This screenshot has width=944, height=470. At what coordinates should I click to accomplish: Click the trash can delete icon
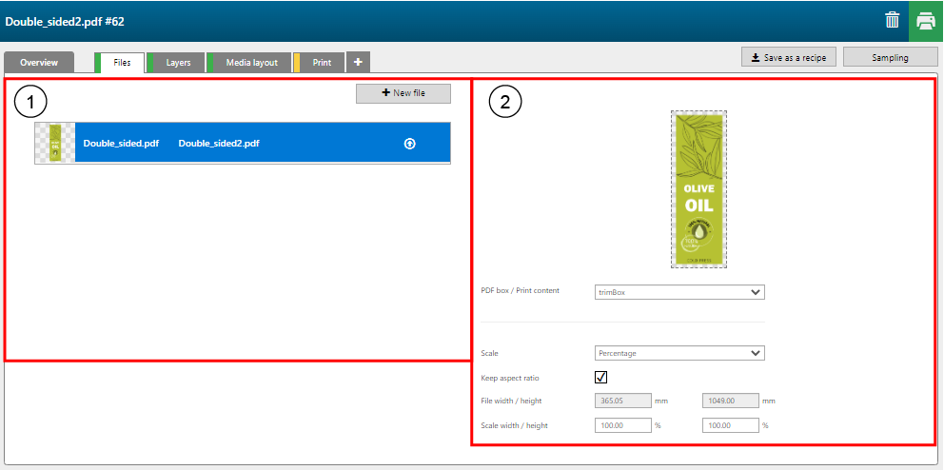pyautogui.click(x=892, y=20)
